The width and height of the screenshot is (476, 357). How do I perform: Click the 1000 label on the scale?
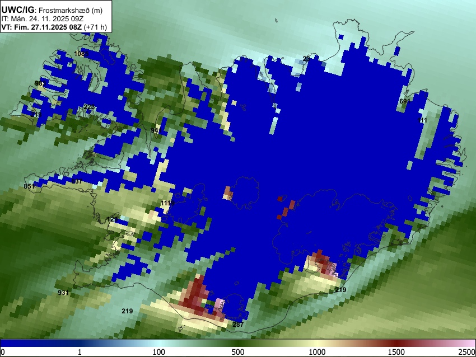pyautogui.click(x=317, y=352)
